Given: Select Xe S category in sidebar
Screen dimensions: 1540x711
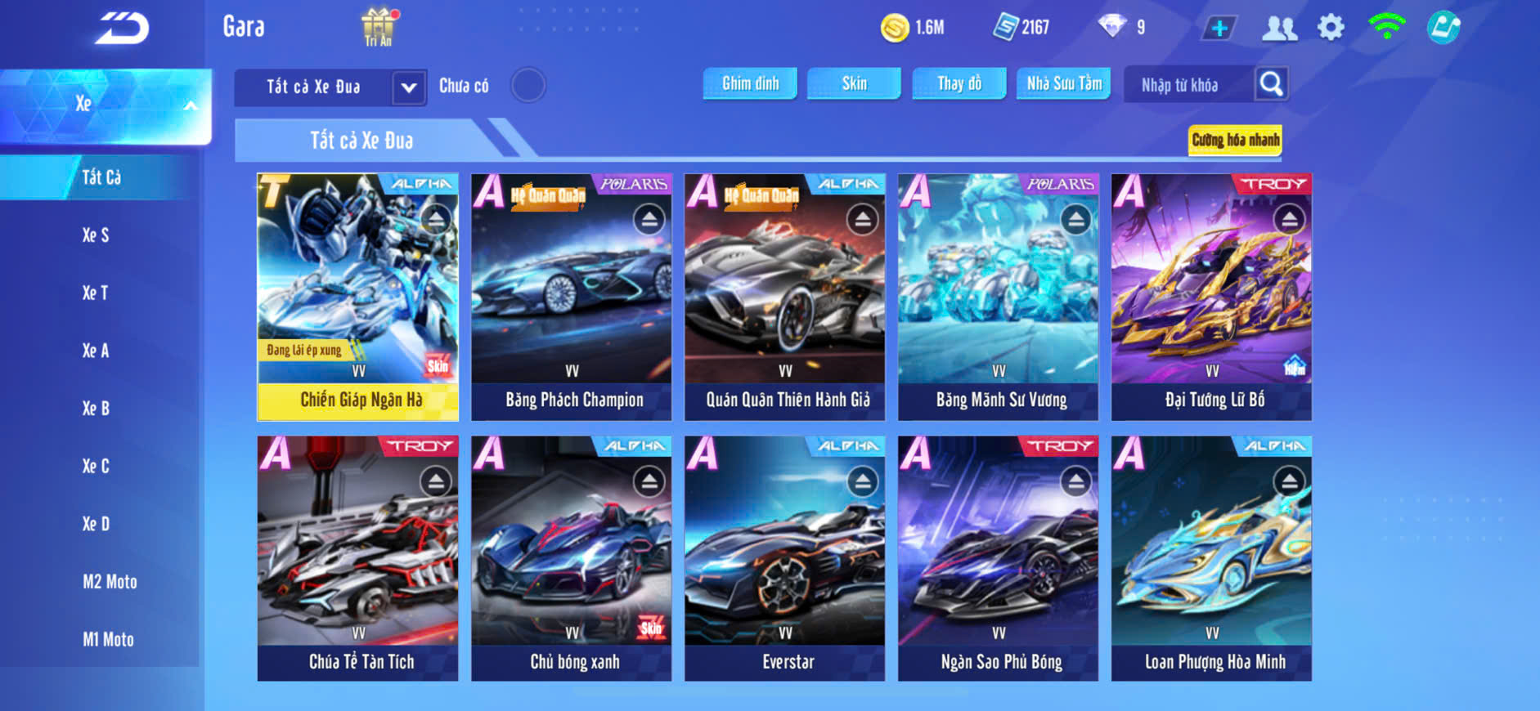Looking at the screenshot, I should pyautogui.click(x=97, y=235).
